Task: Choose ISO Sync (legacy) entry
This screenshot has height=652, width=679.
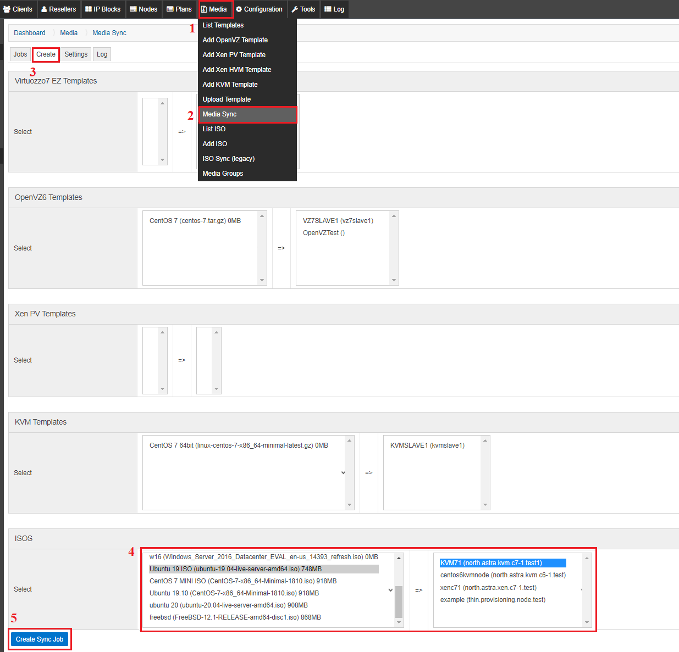Action: pyautogui.click(x=247, y=159)
